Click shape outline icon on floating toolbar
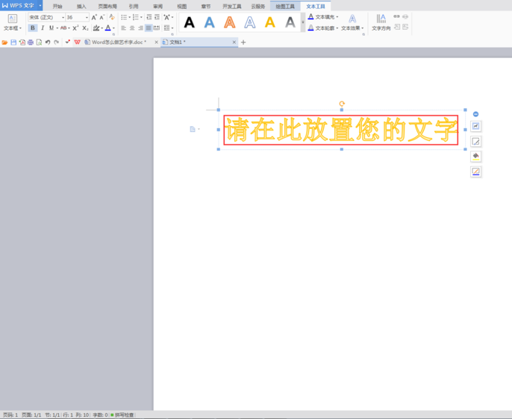The image size is (512, 419). click(475, 171)
